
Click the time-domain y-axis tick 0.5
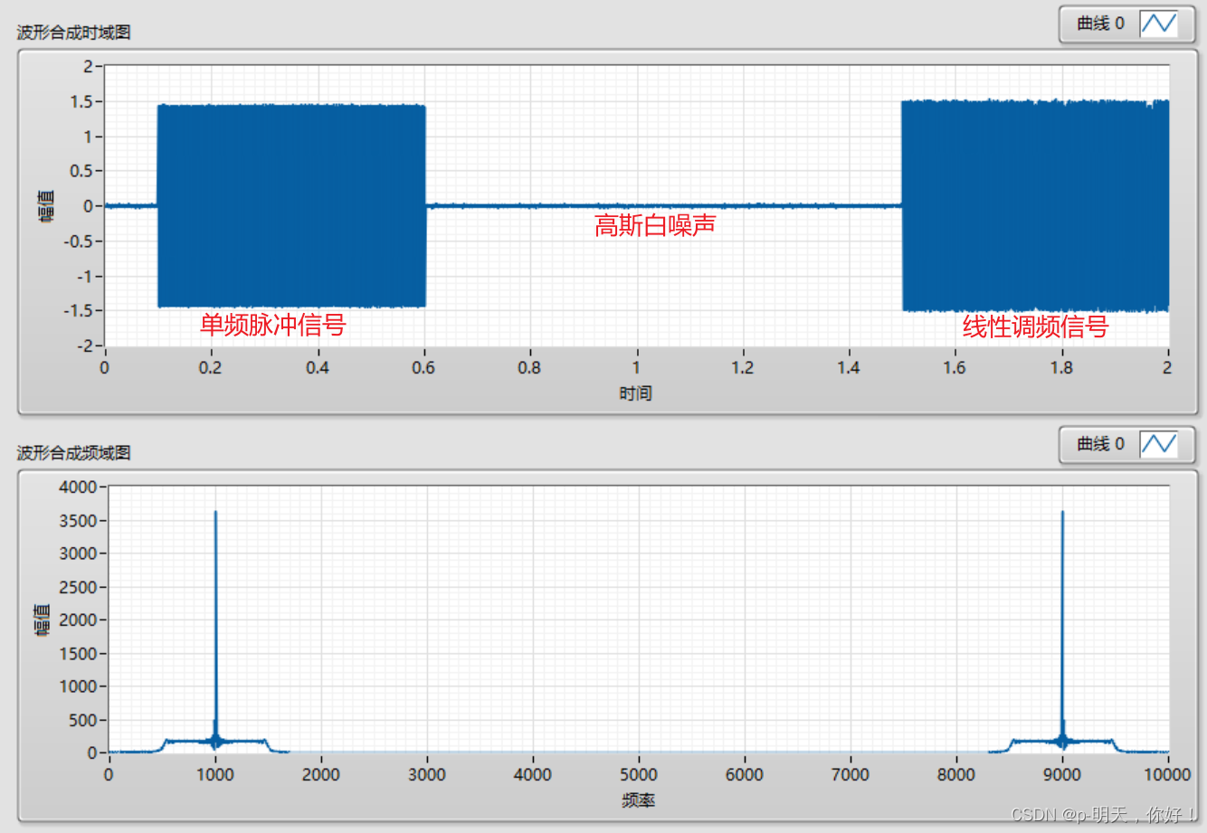pyautogui.click(x=81, y=171)
